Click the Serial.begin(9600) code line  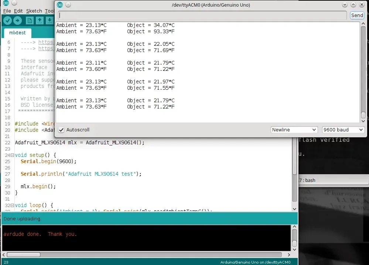tap(48, 162)
